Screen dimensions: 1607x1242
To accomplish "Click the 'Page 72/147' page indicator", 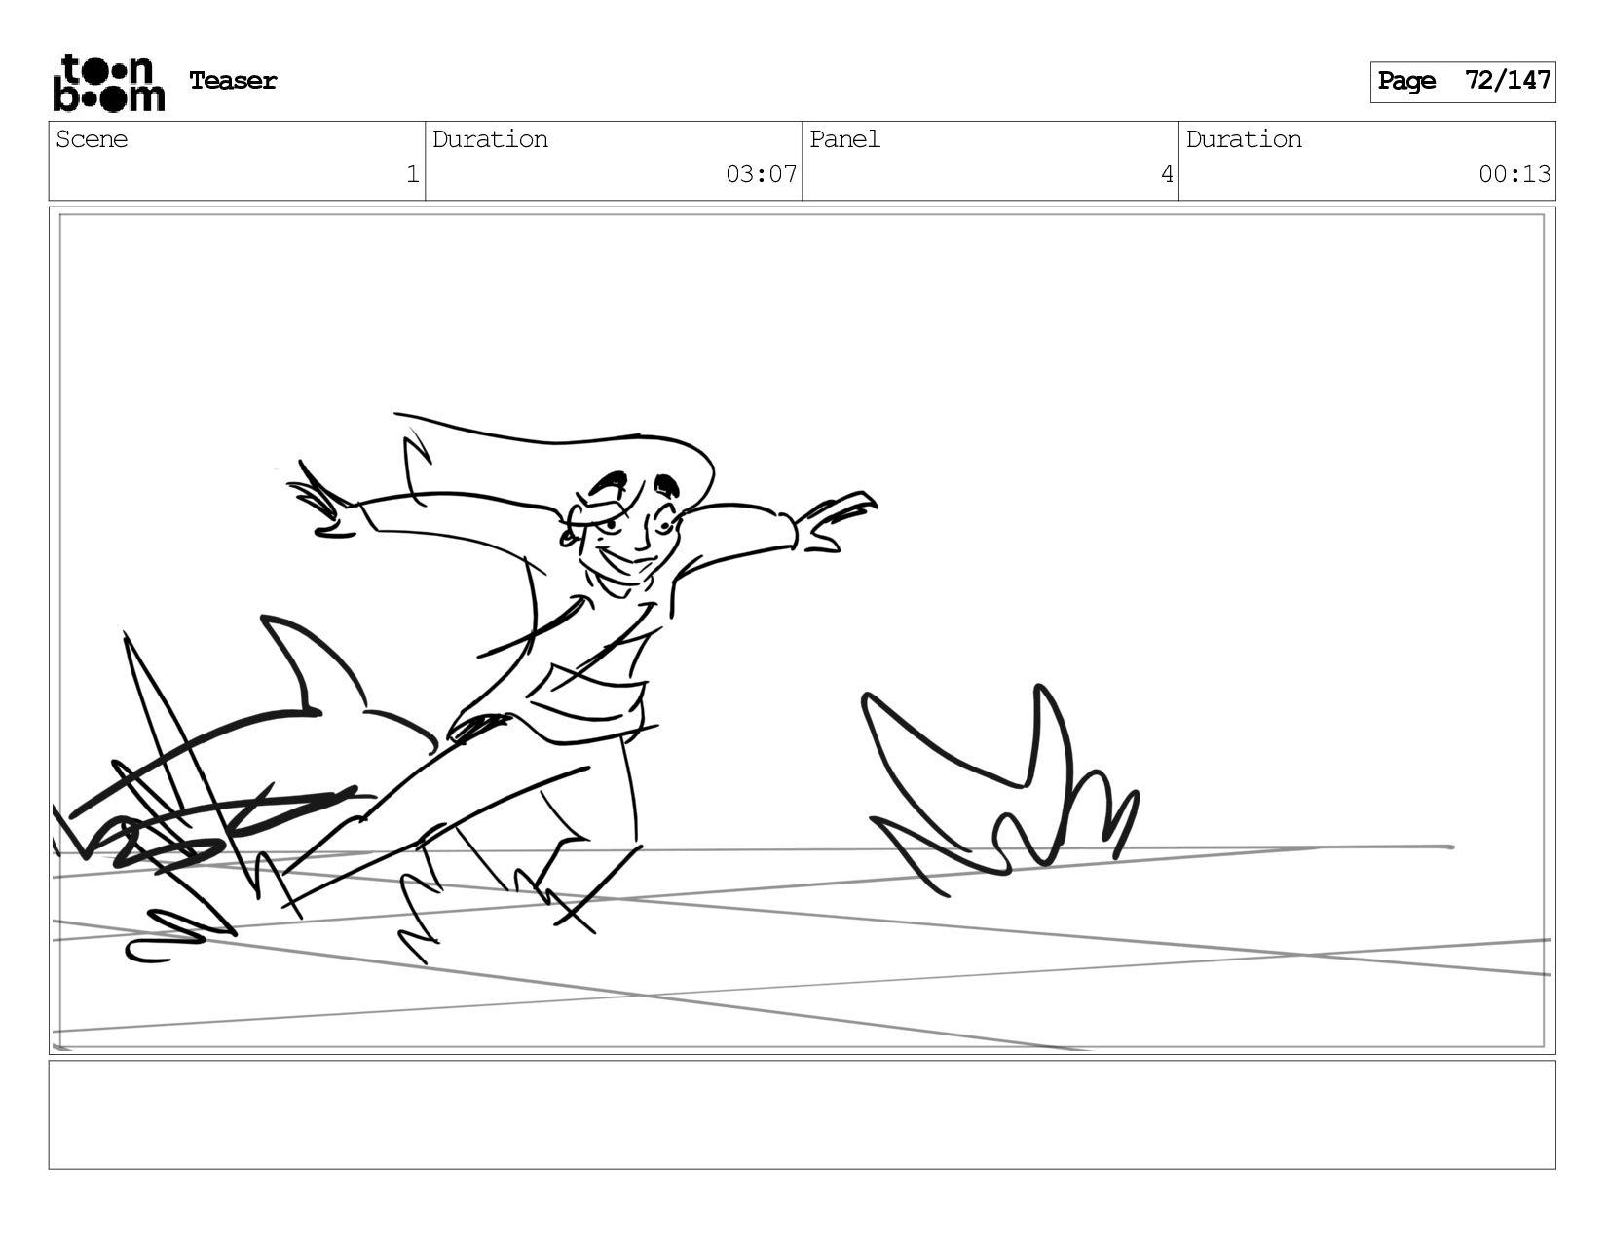I will (x=1463, y=82).
